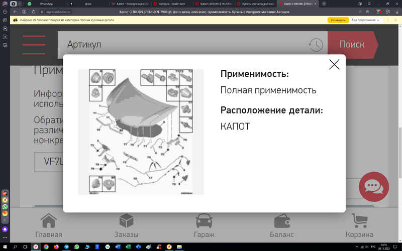Open browser downloads arrow icon
This screenshot has height=251, width=402.
[x=397, y=12]
